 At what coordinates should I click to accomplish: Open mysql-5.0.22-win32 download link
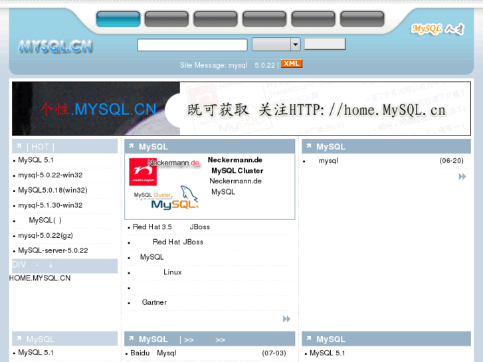[50, 175]
